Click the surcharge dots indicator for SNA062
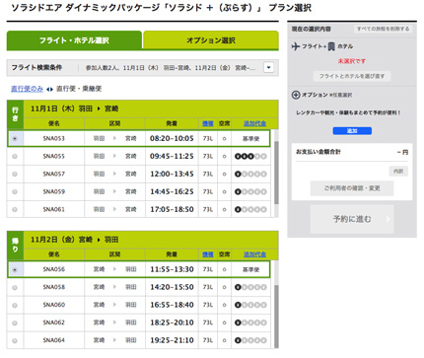Viewport: 424px width, 358px height. 250,323
